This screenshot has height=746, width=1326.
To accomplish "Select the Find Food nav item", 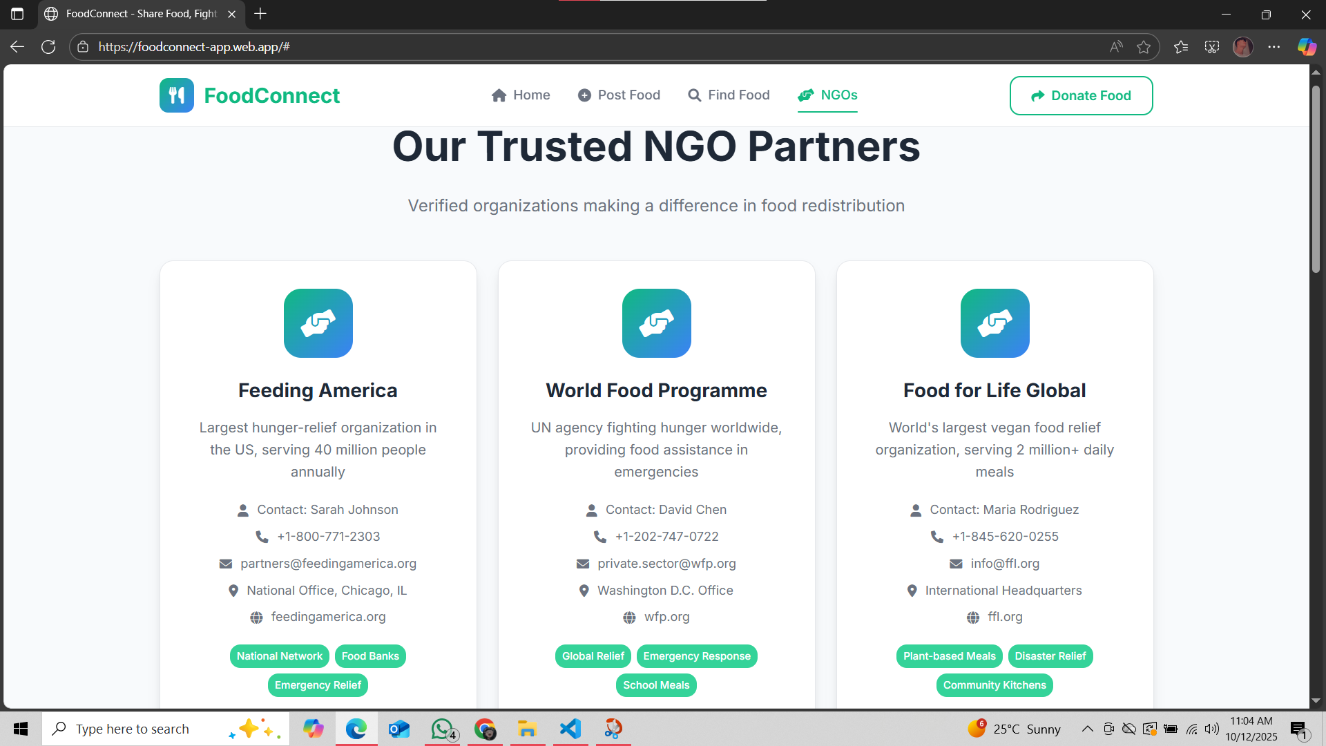I will click(x=729, y=95).
